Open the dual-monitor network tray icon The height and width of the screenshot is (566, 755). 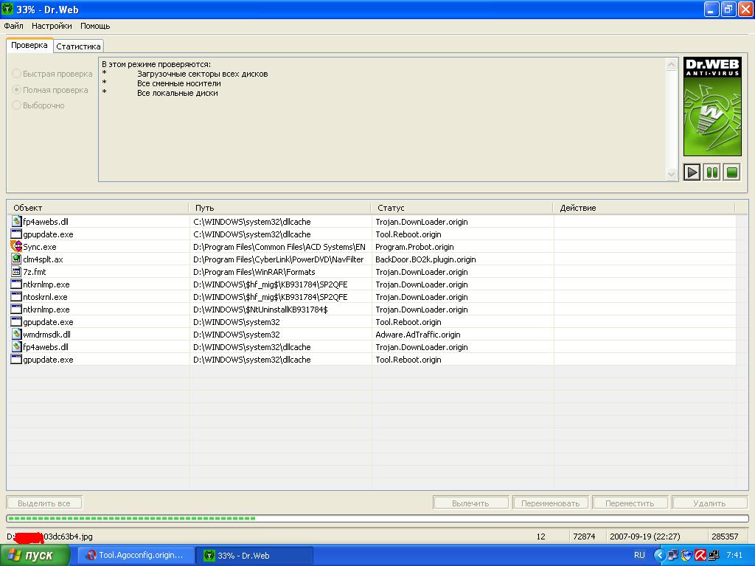(672, 556)
